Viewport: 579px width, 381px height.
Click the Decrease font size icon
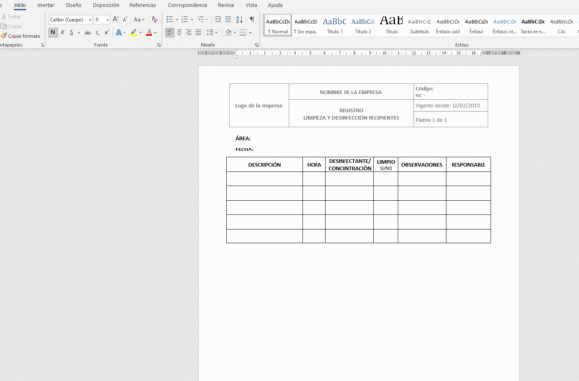point(124,19)
